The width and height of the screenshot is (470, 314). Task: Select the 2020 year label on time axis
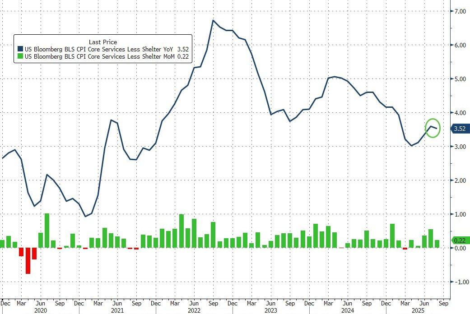point(41,311)
